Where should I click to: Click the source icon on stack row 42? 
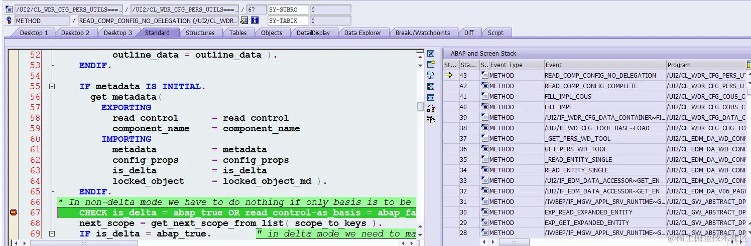click(x=484, y=86)
